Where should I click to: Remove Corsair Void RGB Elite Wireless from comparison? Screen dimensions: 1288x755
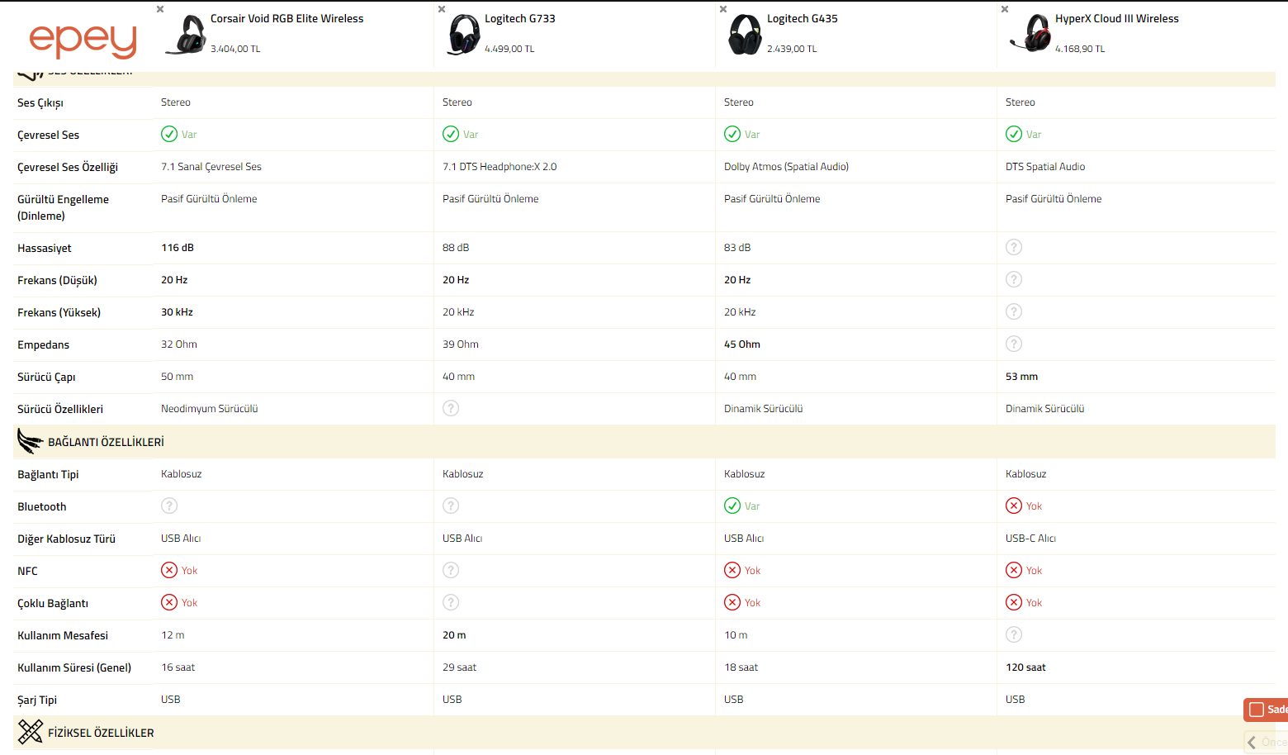[160, 9]
